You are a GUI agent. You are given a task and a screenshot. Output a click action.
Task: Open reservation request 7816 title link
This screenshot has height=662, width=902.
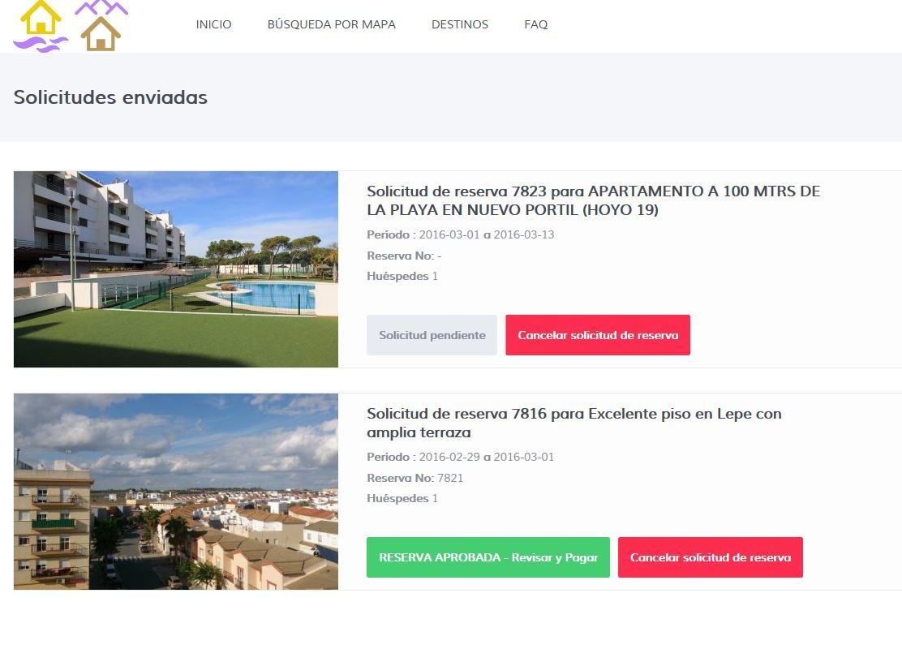574,423
